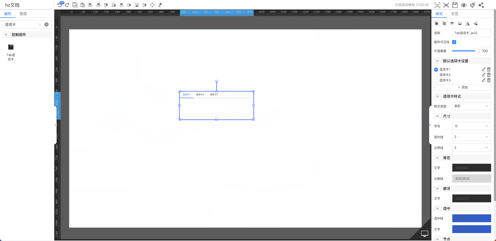This screenshot has width=496, height=241.
Task: Open the 悬浮 文字 color swatch
Action: (x=471, y=198)
